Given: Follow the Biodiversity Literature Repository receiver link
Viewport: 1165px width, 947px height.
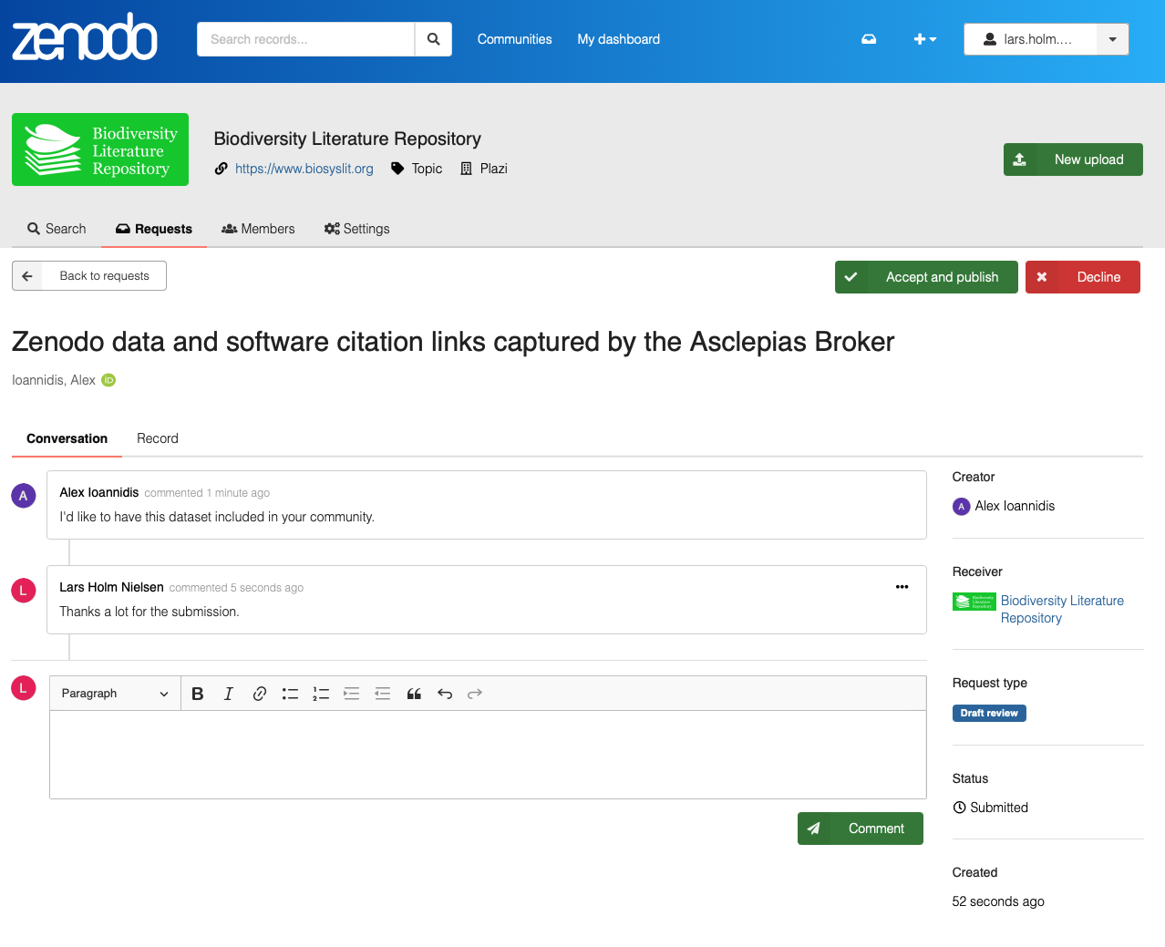Looking at the screenshot, I should point(1061,609).
